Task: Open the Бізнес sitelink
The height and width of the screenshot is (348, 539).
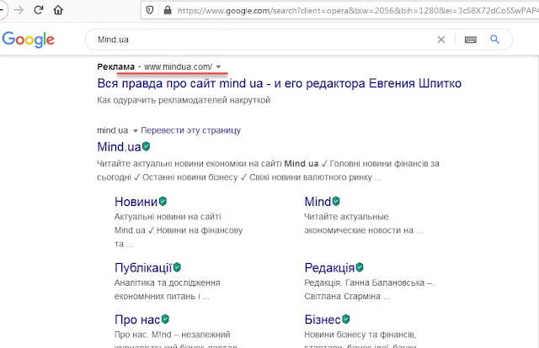Action: tap(323, 319)
